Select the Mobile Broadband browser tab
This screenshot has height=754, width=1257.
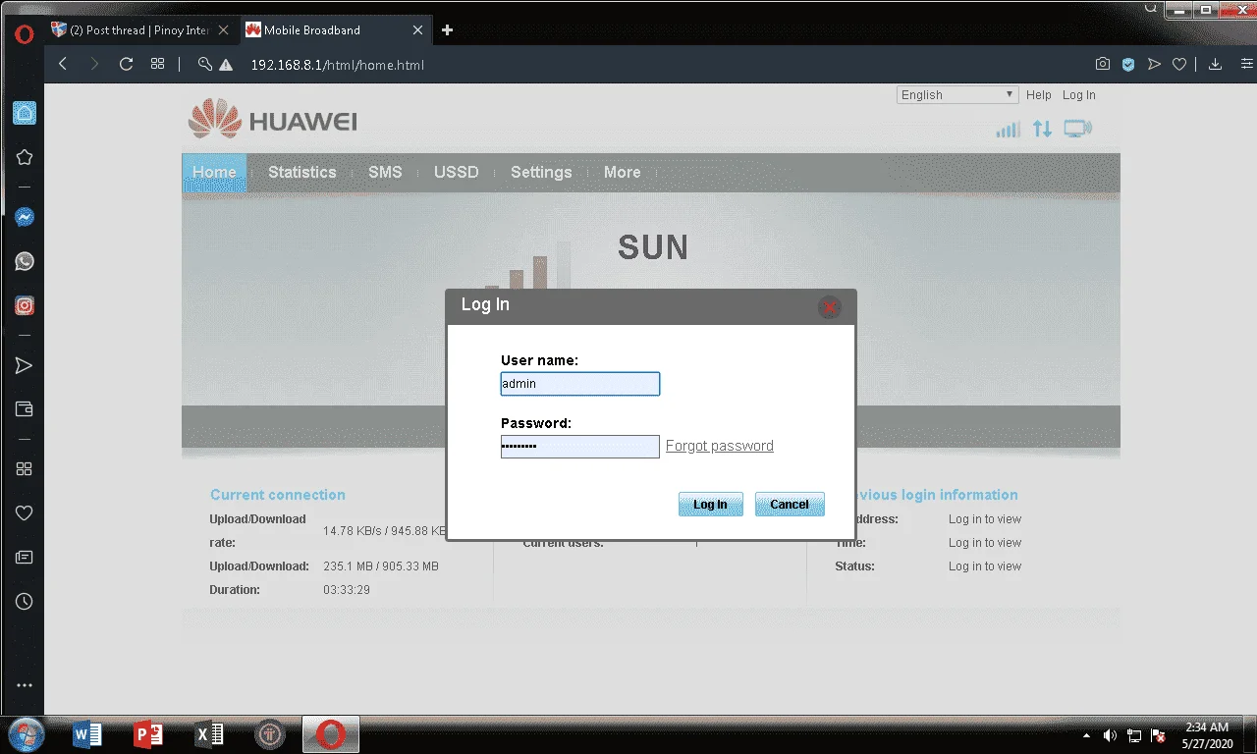(x=335, y=30)
